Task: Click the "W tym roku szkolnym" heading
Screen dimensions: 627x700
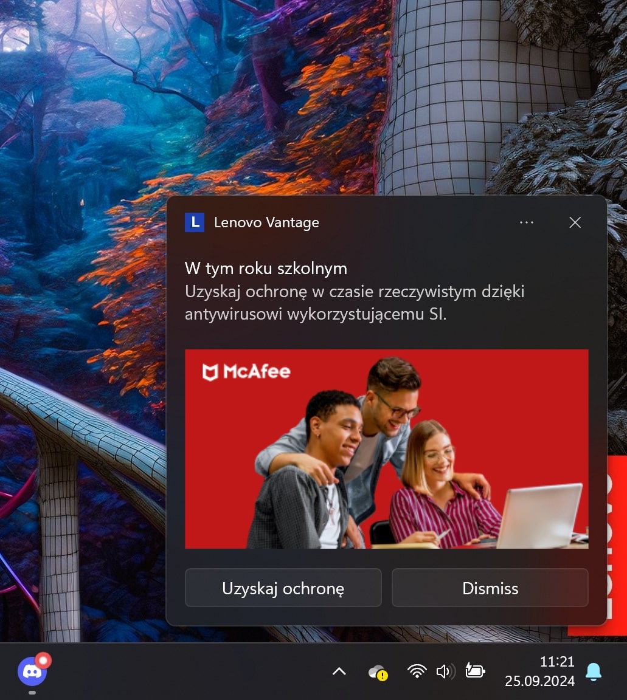Action: tap(266, 268)
